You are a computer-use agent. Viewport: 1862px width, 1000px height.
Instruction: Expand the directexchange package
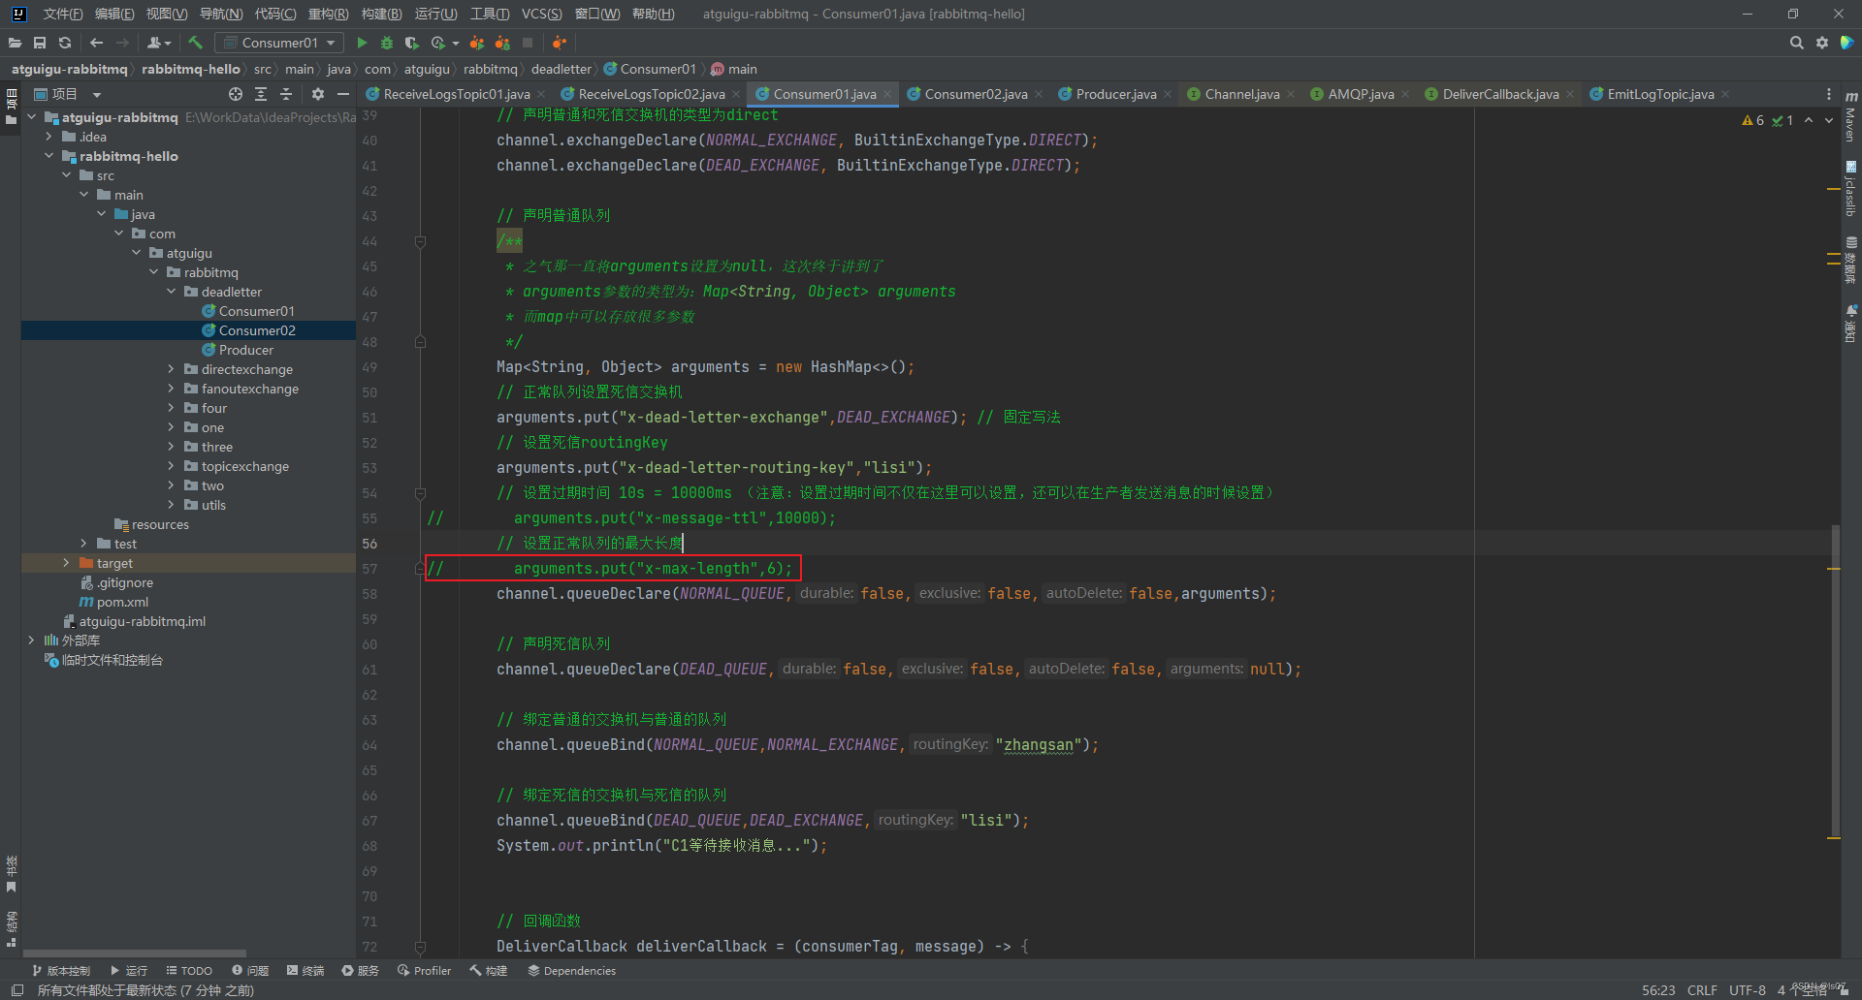pyautogui.click(x=171, y=369)
